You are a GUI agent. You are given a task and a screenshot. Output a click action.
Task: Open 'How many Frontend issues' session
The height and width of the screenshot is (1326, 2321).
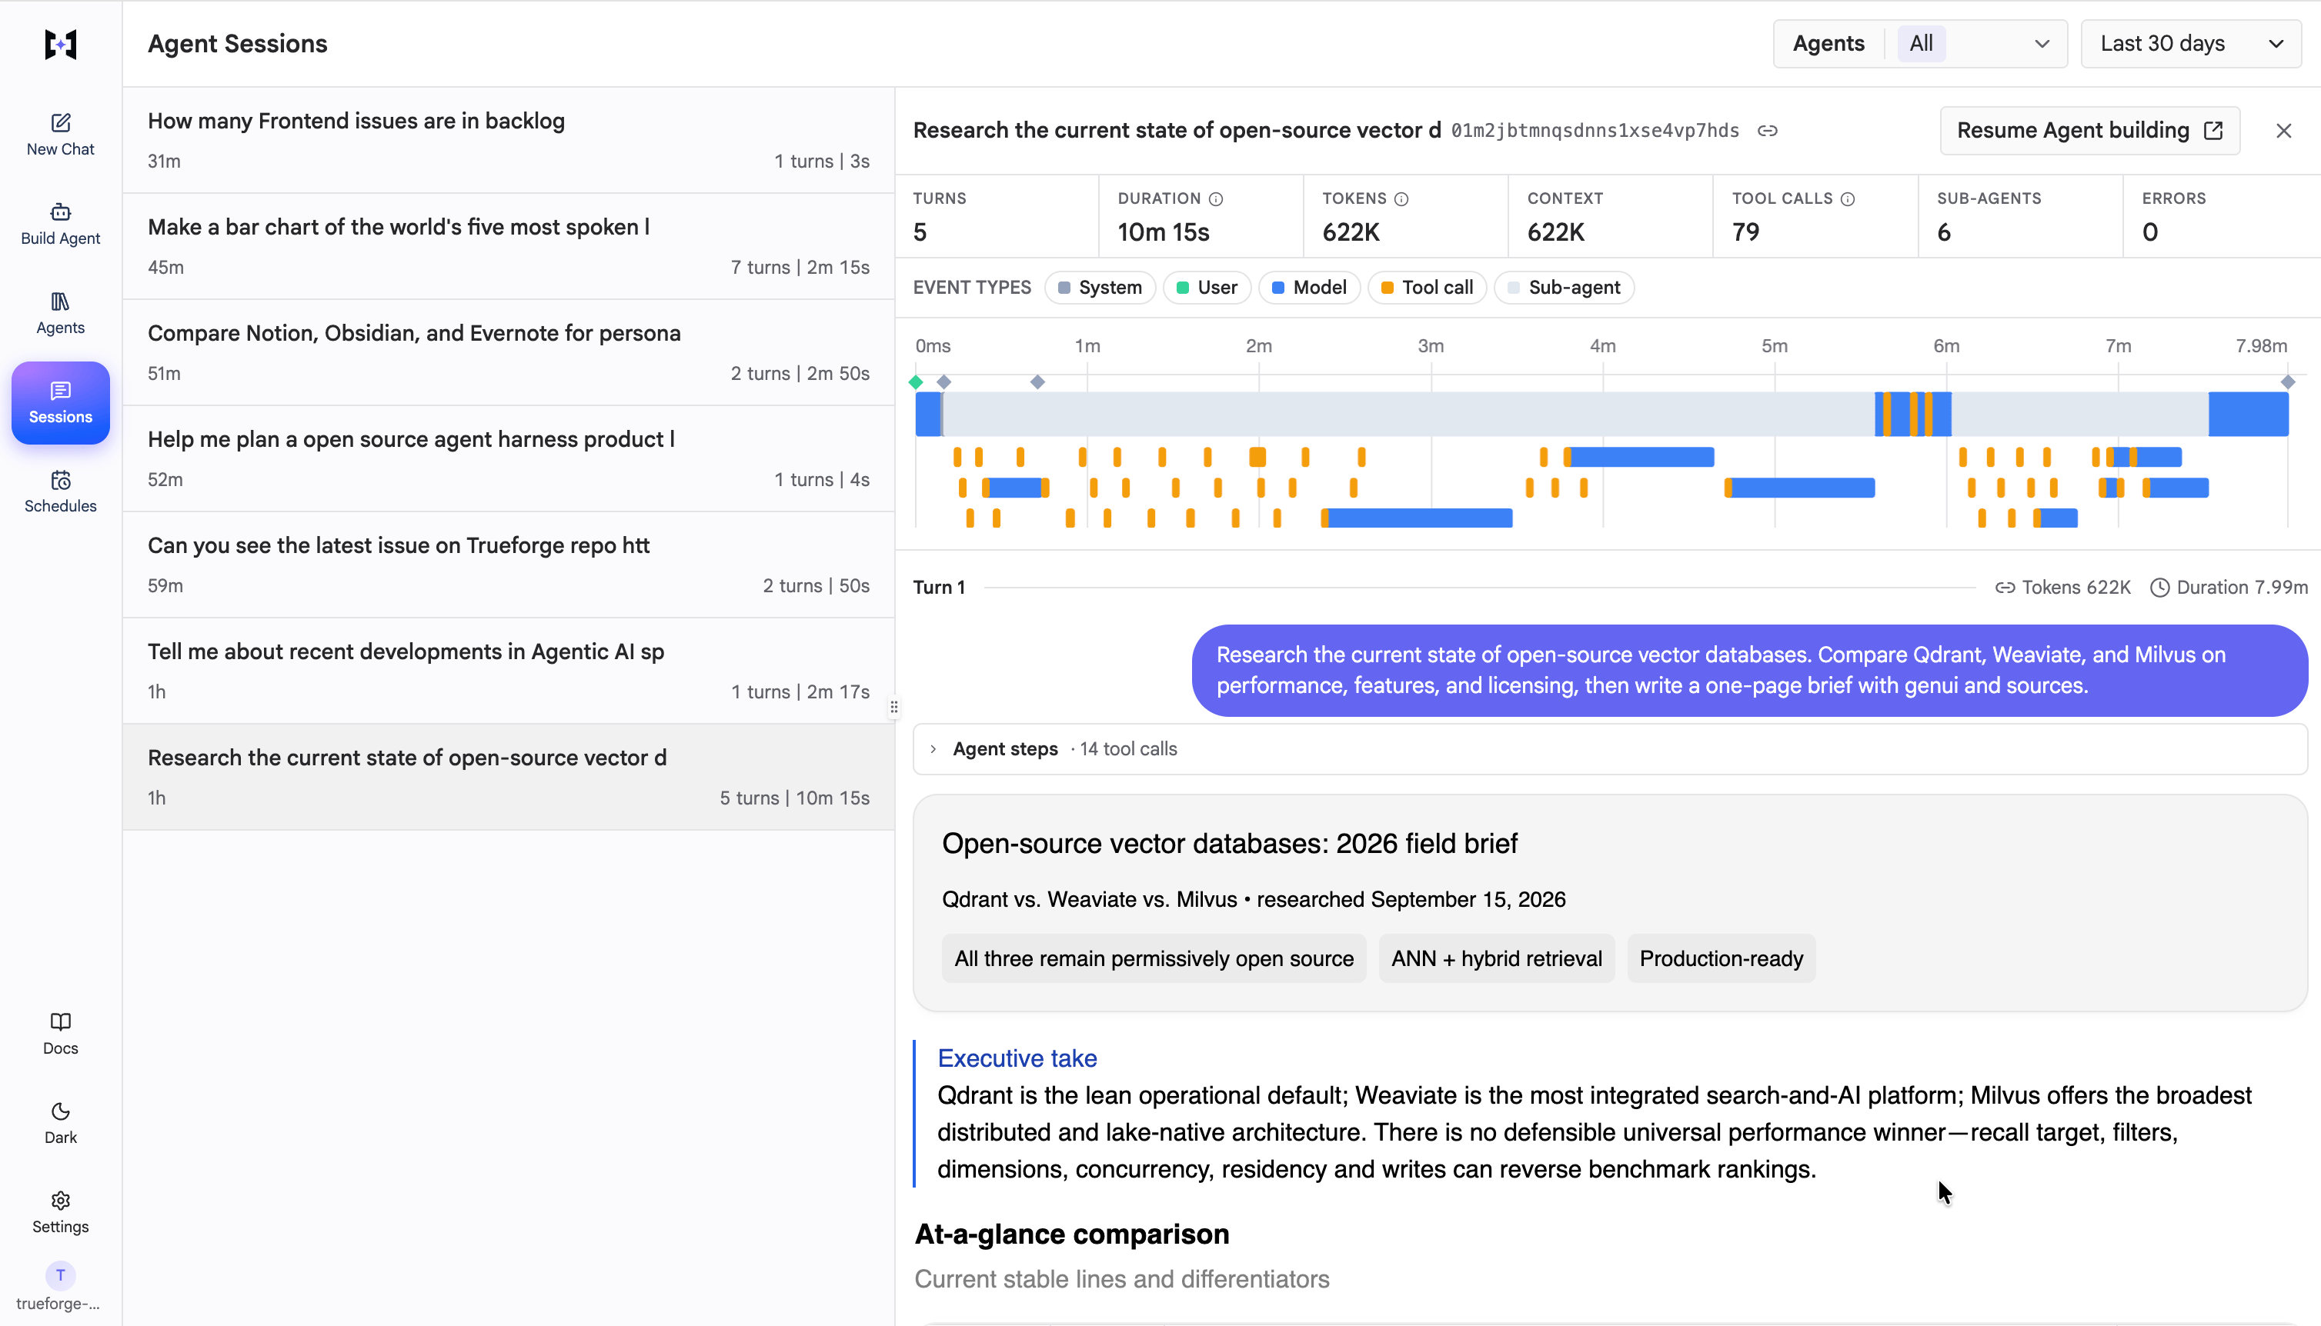pos(508,140)
